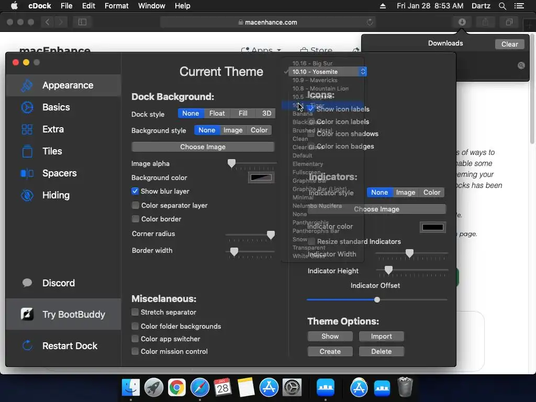Toggle Safari's sidebar button
Screen dimensions: 536x402
(82, 22)
